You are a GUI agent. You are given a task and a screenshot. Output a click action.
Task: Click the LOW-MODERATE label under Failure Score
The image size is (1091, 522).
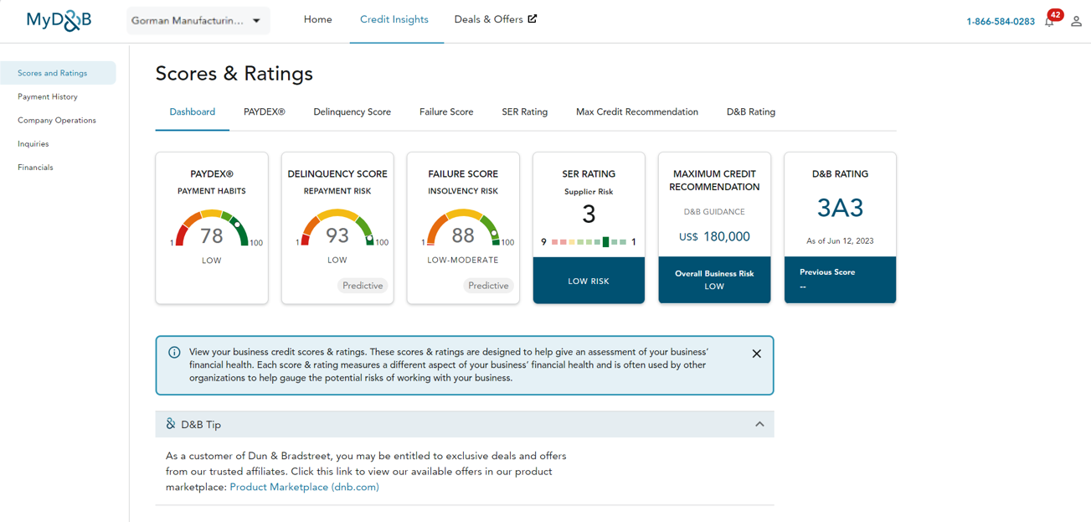[463, 261]
